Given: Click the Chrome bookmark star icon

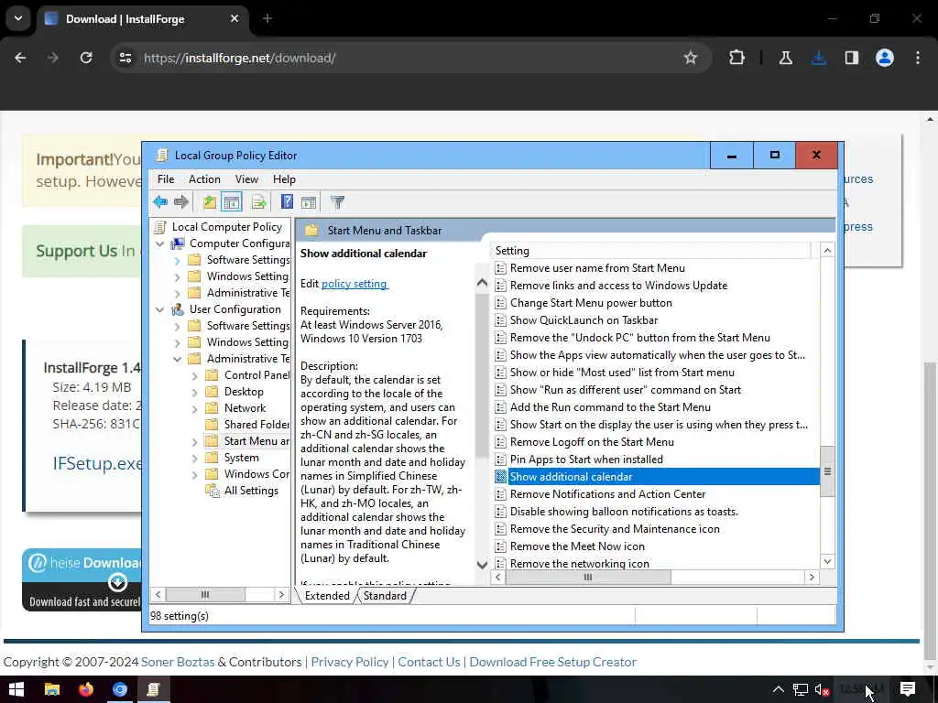Looking at the screenshot, I should click(x=691, y=58).
